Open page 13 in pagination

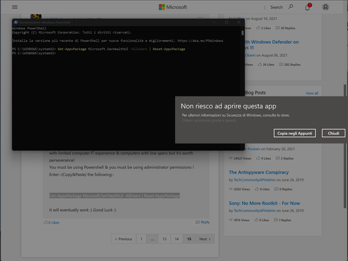point(165,239)
